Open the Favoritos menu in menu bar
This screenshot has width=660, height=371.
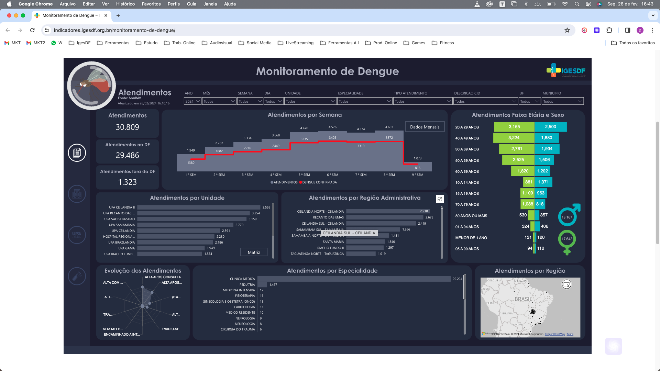pos(151,4)
